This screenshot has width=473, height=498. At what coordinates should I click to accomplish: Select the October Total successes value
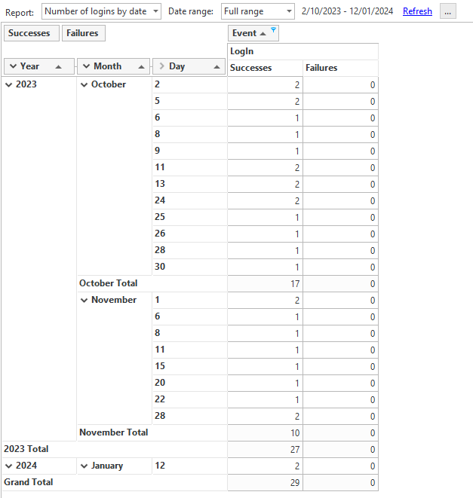coord(265,283)
